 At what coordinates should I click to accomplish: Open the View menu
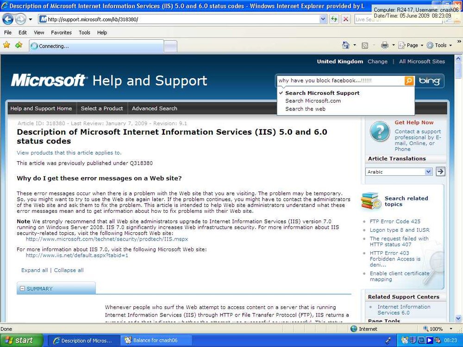(39, 32)
